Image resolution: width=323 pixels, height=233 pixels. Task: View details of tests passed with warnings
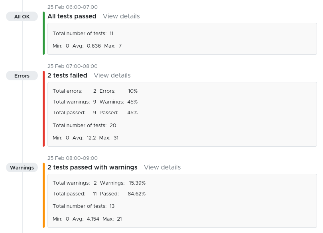162,167
